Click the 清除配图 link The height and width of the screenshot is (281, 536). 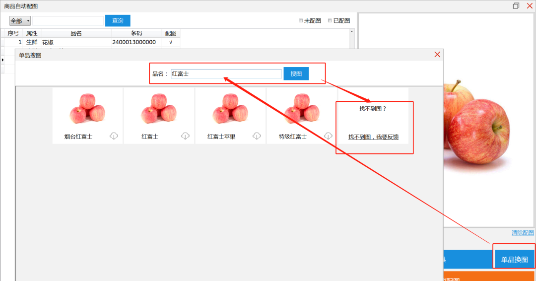click(523, 233)
